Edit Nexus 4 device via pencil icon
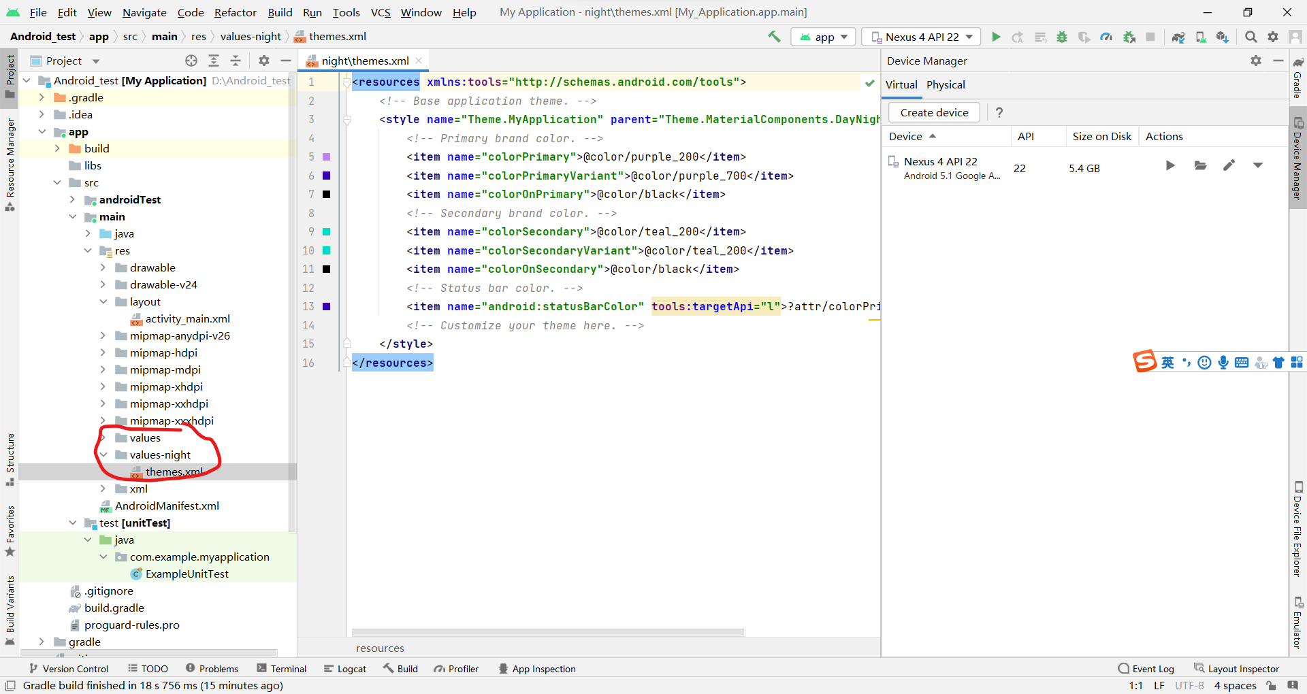The height and width of the screenshot is (694, 1307). (1229, 165)
